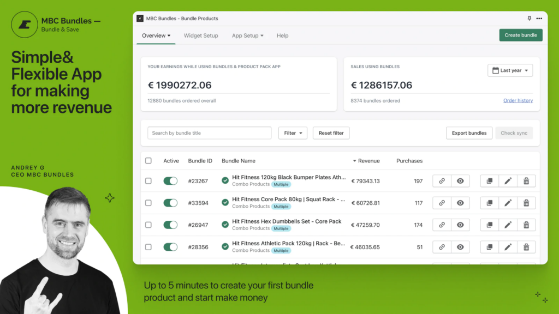
Task: Duplicate bundle #28356
Action: point(490,247)
